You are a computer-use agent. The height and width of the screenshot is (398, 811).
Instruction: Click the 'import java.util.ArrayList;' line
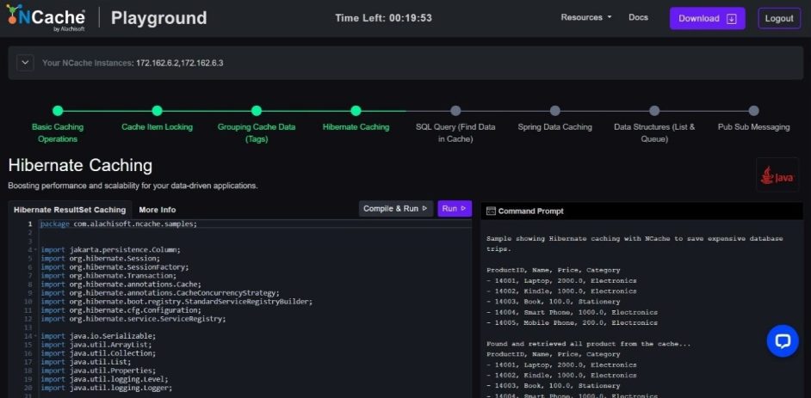[x=96, y=345]
